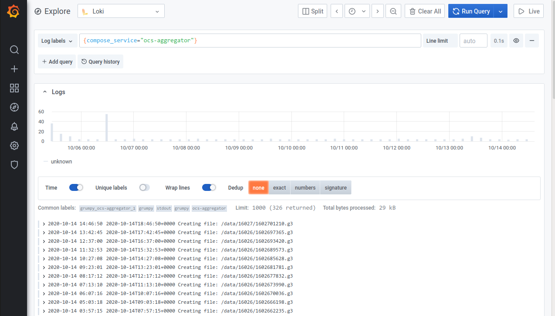This screenshot has height=316, width=555.
Task: Click the Query history button
Action: pos(100,62)
